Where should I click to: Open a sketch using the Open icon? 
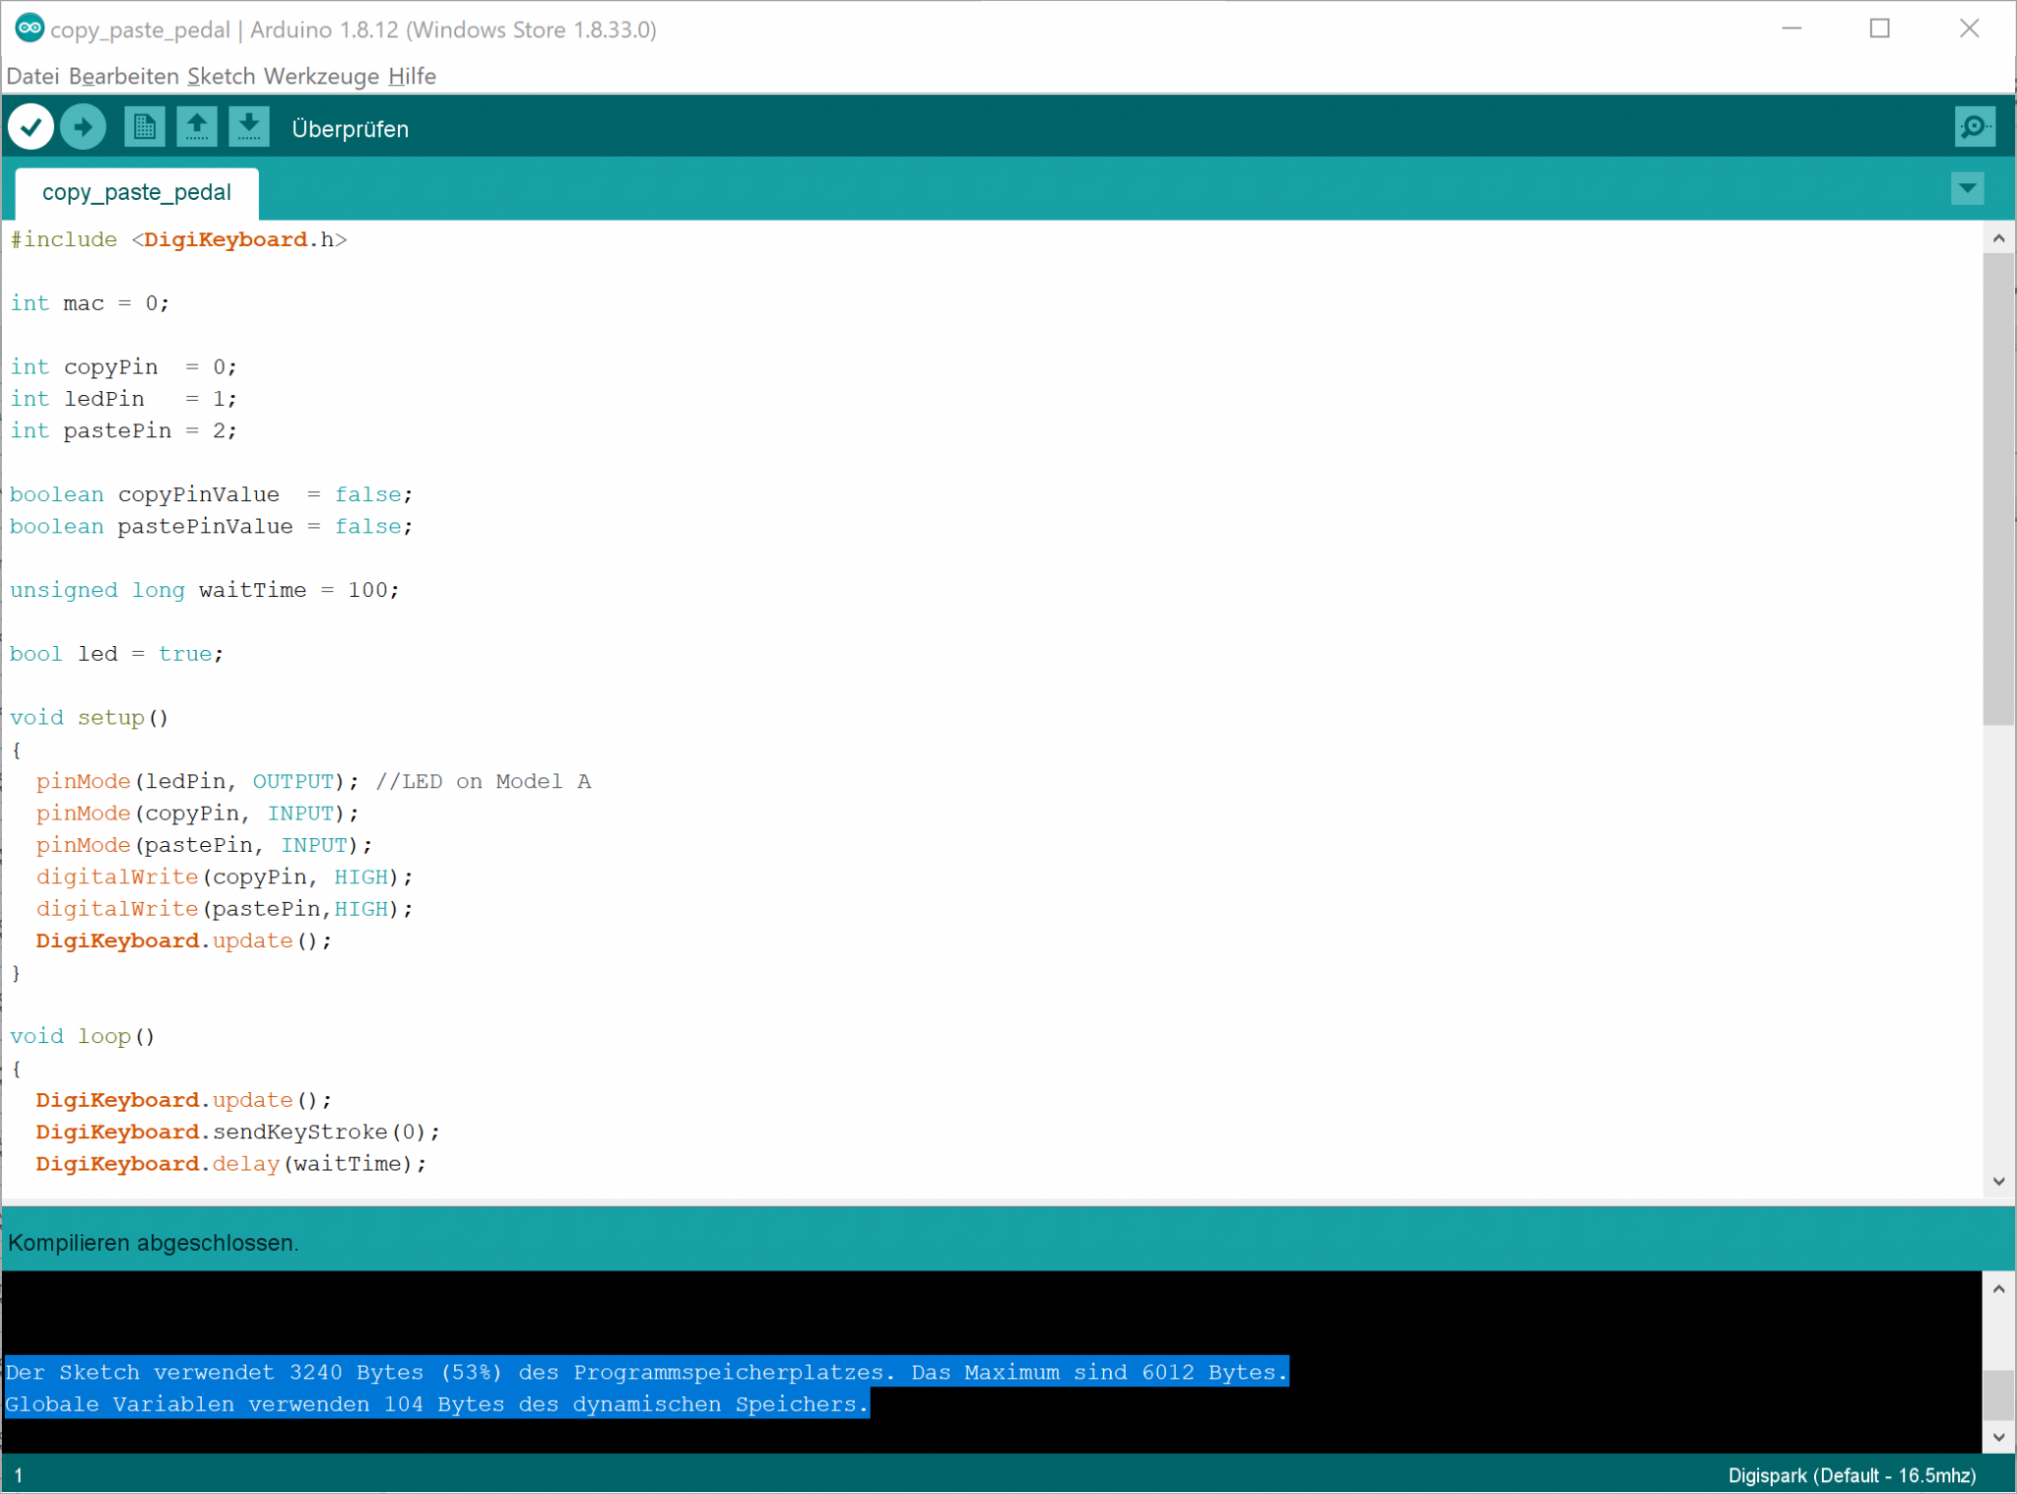[197, 126]
